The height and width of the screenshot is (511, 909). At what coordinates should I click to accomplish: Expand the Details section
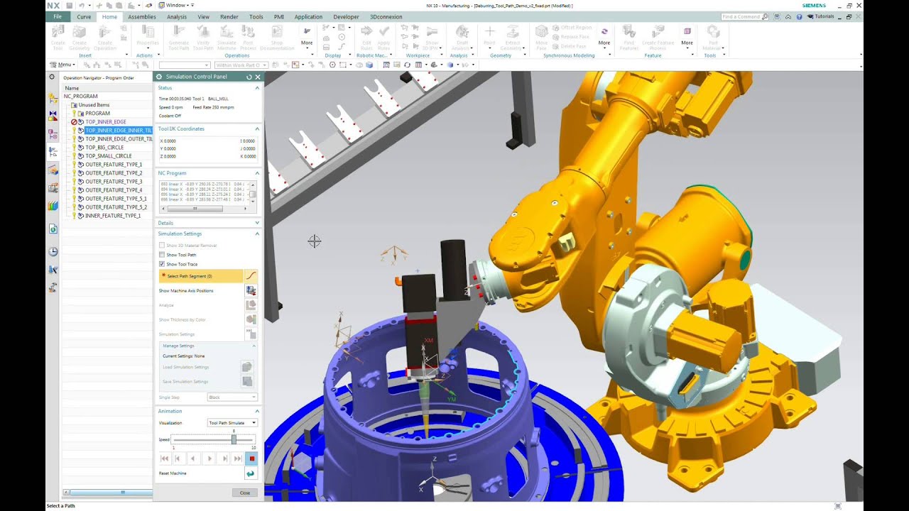[257, 223]
